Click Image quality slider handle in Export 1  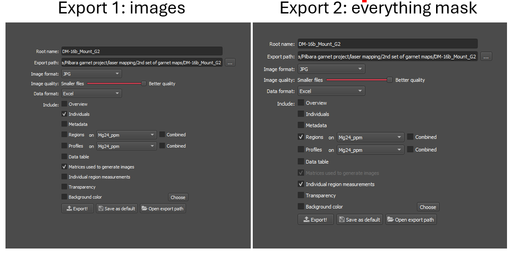(144, 84)
